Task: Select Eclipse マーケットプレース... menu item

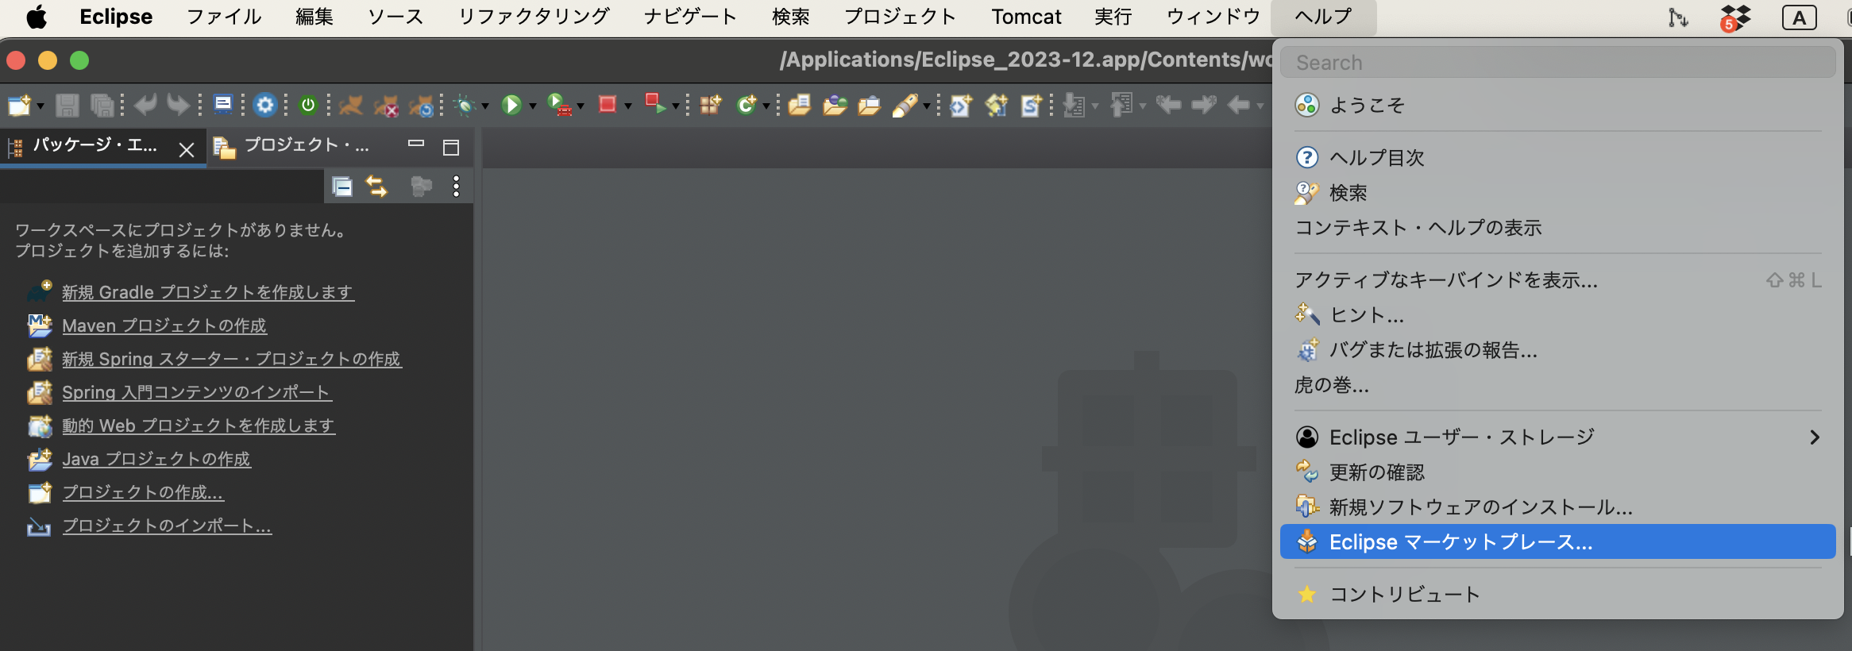Action: pyautogui.click(x=1557, y=542)
